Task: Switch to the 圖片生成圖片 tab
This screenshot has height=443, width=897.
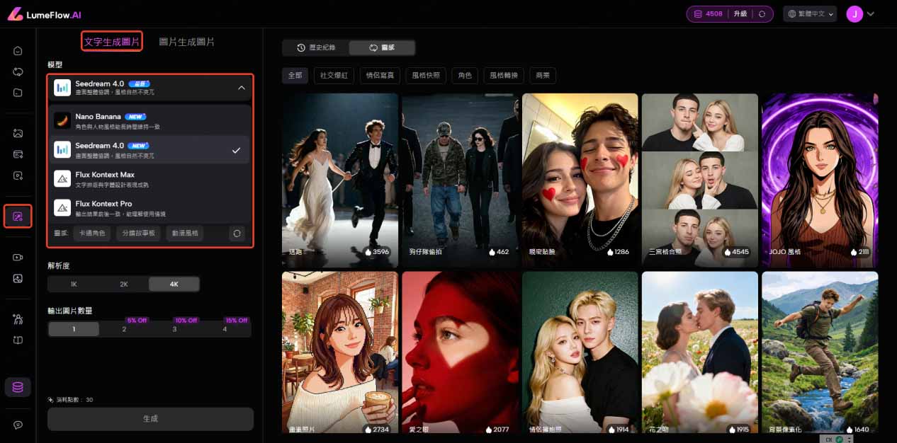Action: coord(186,42)
